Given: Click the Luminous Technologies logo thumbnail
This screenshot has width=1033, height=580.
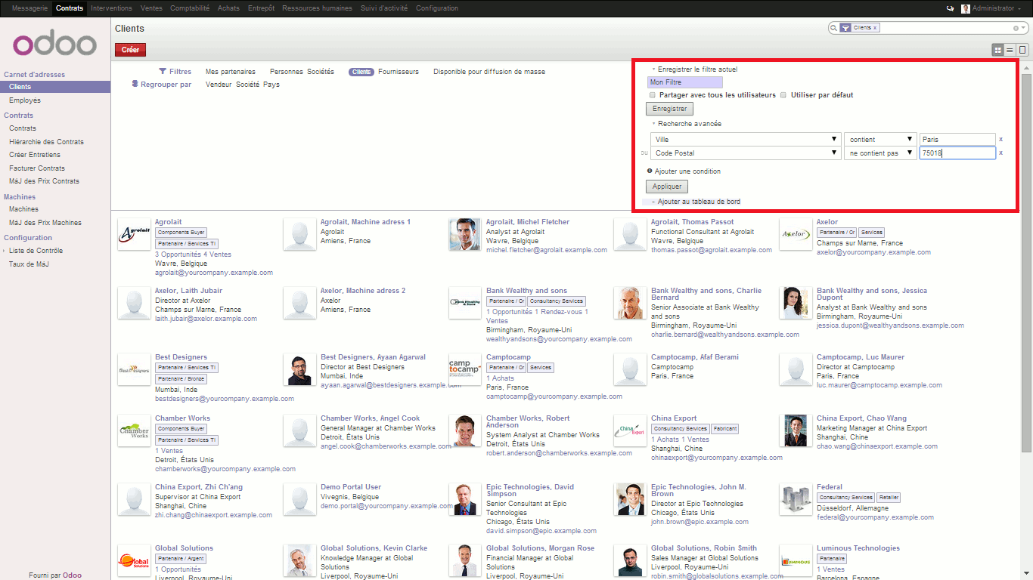Looking at the screenshot, I should [x=796, y=560].
